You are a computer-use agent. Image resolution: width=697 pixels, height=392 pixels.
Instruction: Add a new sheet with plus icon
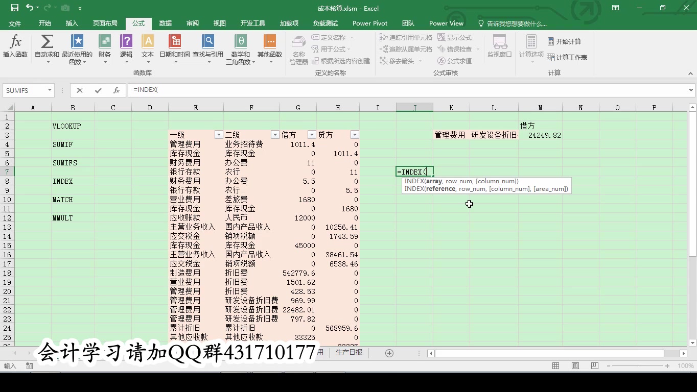(x=389, y=353)
